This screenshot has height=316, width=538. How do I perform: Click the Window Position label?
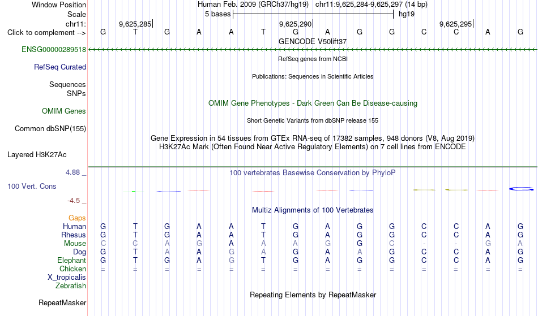[59, 5]
